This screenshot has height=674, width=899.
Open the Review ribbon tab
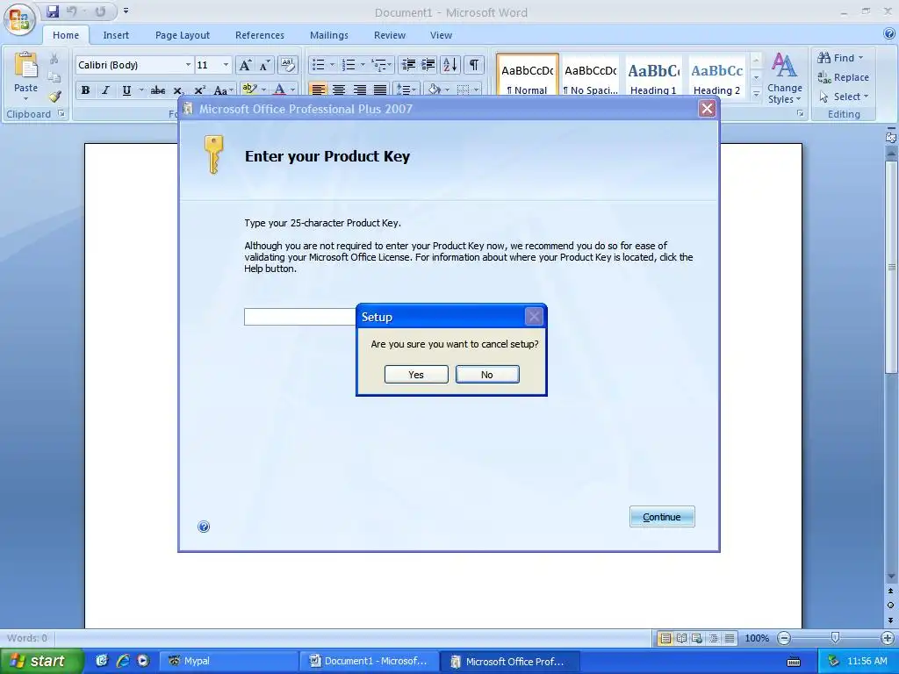click(x=390, y=35)
